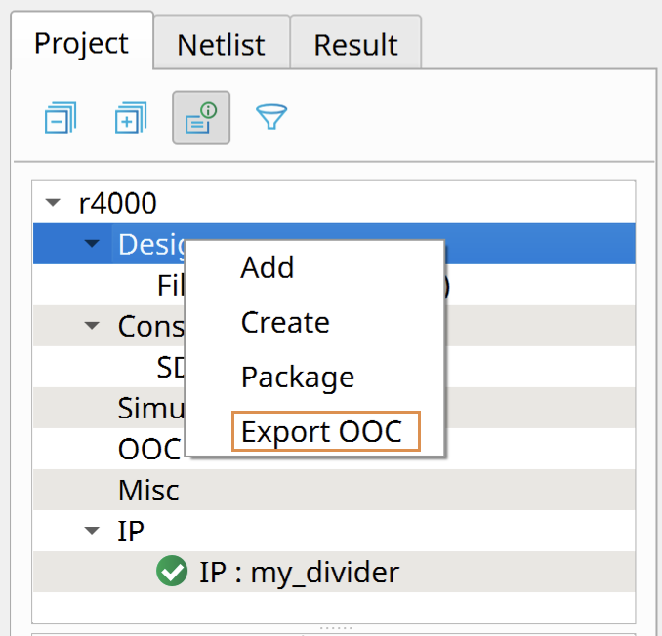Select the IP : my_divider entry
This screenshot has height=636, width=662.
point(299,572)
